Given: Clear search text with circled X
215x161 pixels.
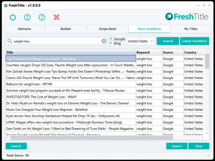Looking at the screenshot, I should [104, 41].
